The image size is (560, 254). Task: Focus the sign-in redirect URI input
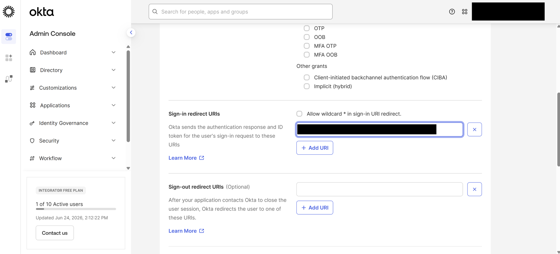[380, 129]
